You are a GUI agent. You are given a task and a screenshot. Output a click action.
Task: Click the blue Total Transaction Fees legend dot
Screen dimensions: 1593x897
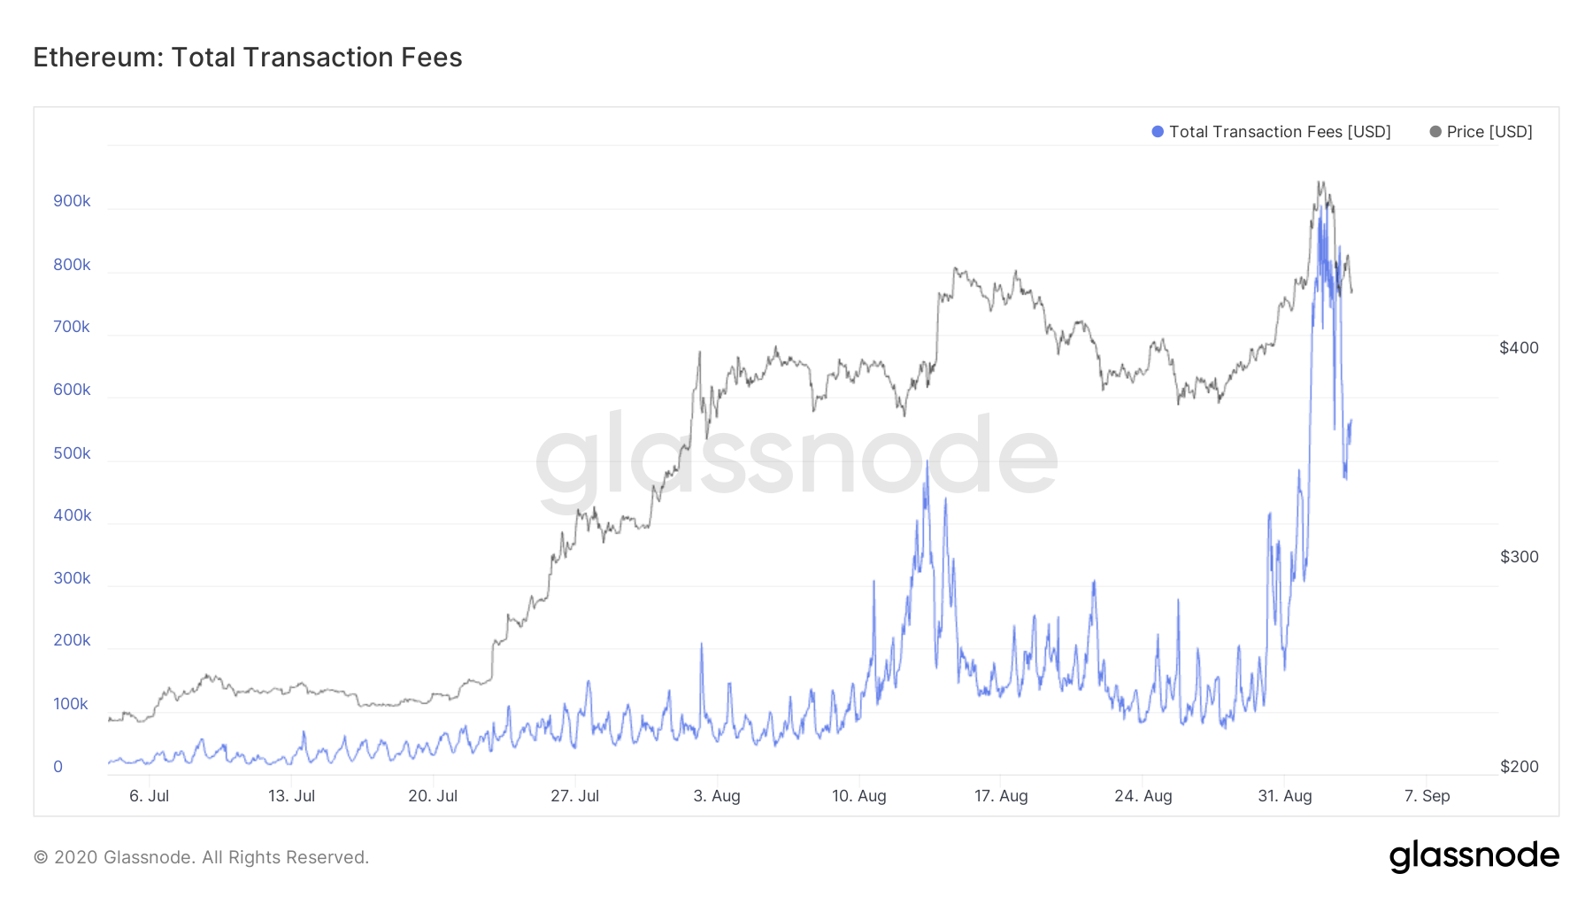(x=1157, y=132)
